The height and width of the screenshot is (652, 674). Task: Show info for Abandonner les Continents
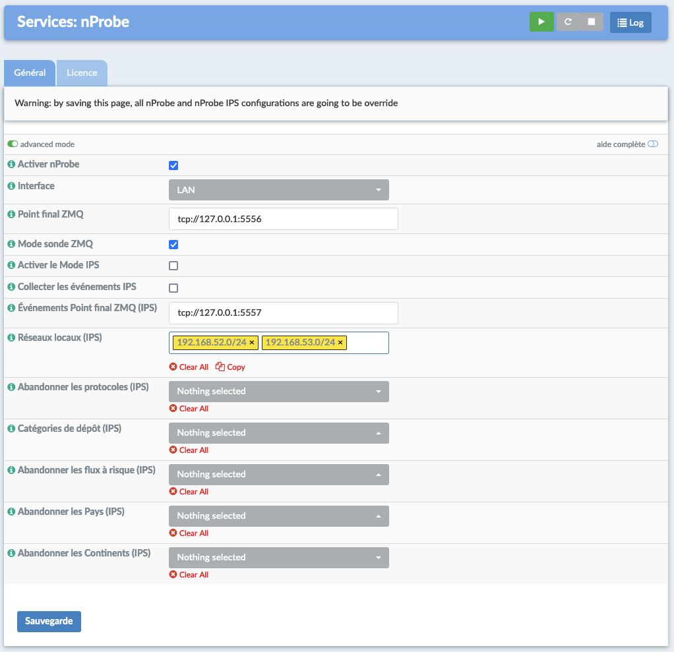tap(12, 553)
